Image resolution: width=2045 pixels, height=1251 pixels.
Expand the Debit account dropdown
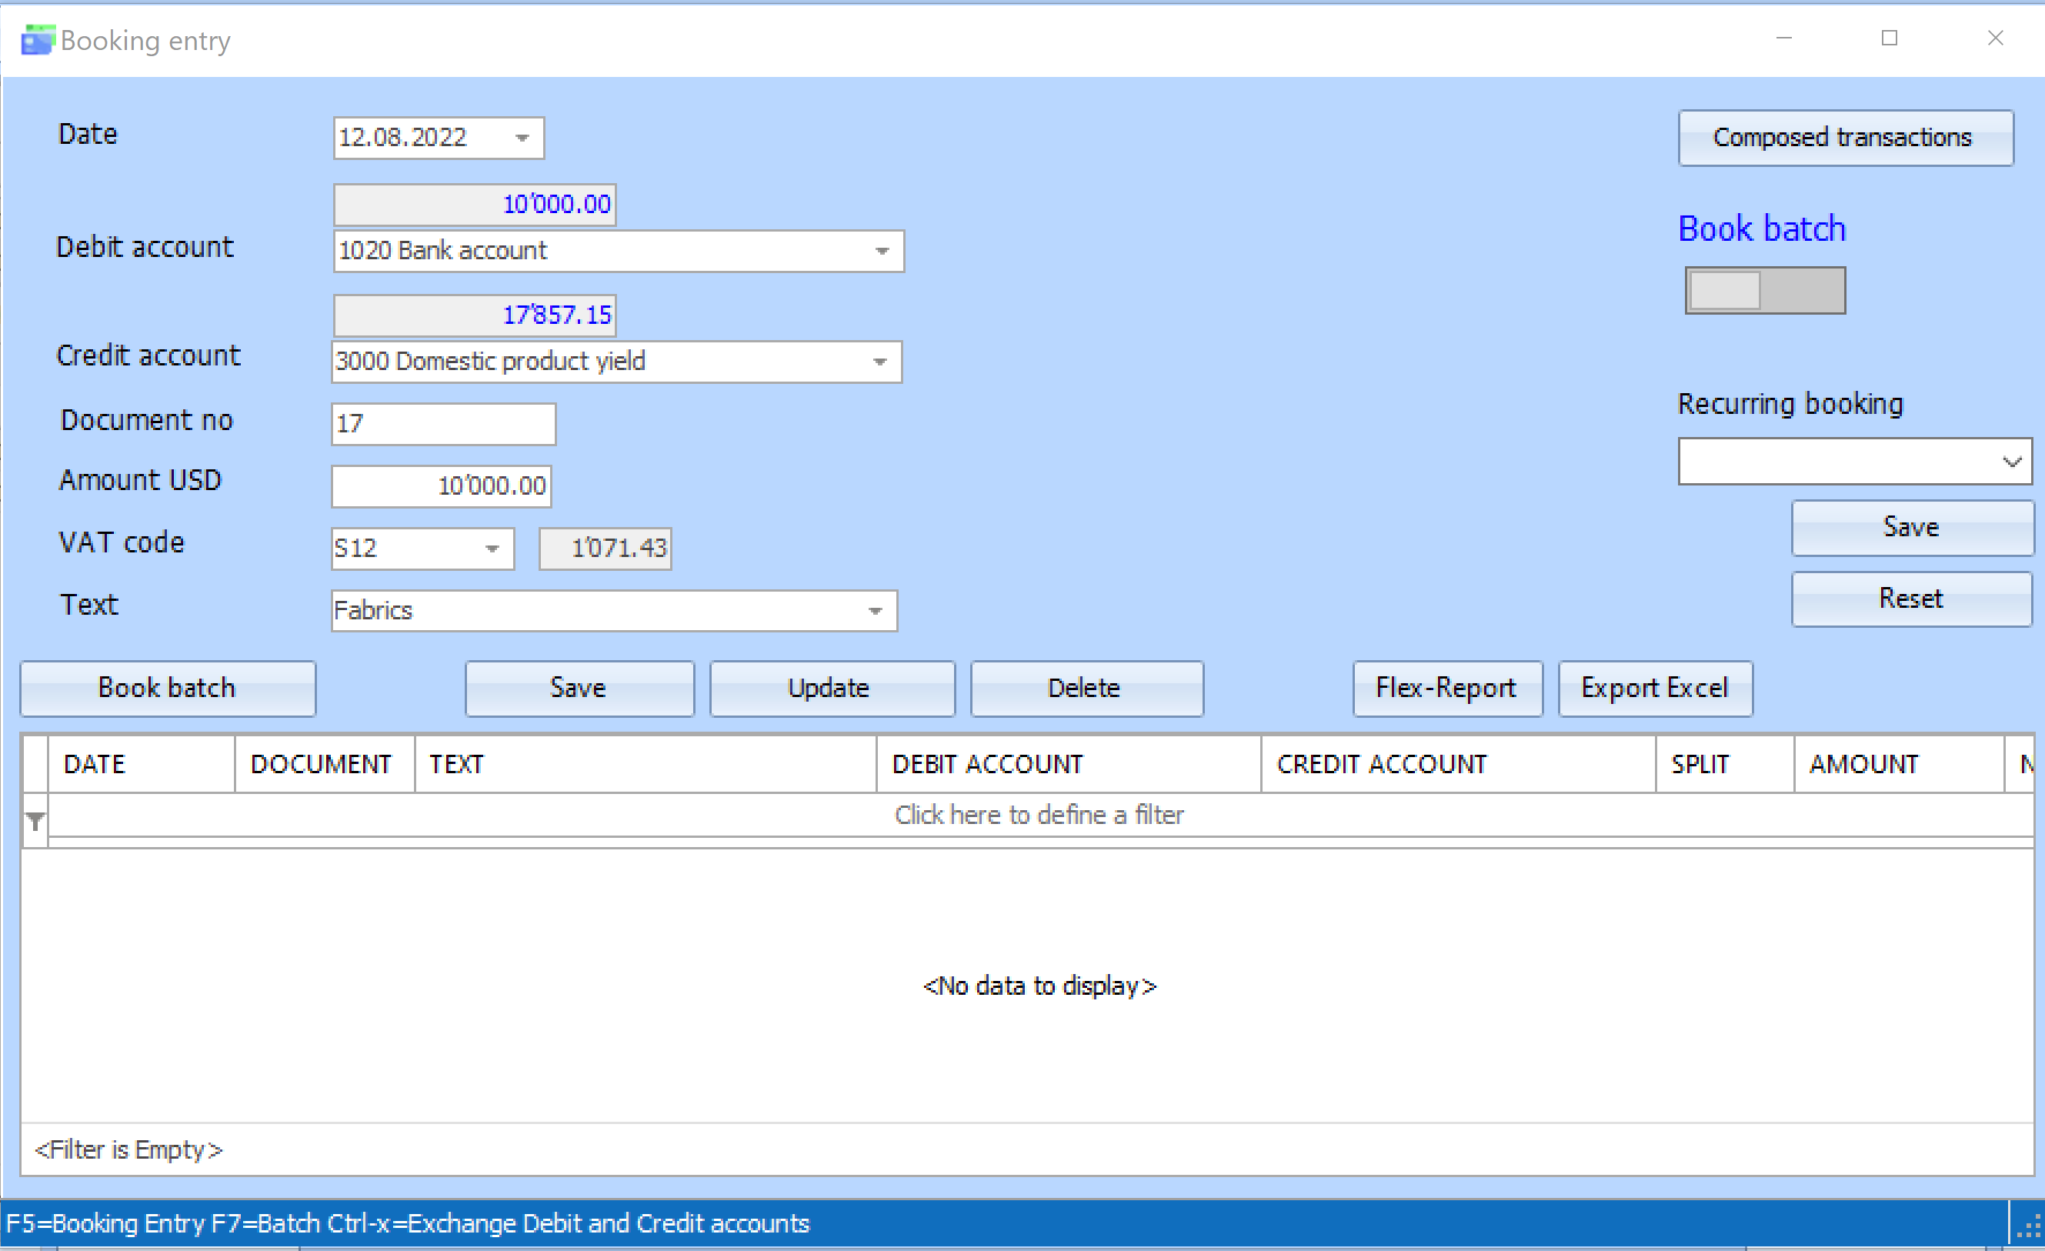[x=882, y=251]
